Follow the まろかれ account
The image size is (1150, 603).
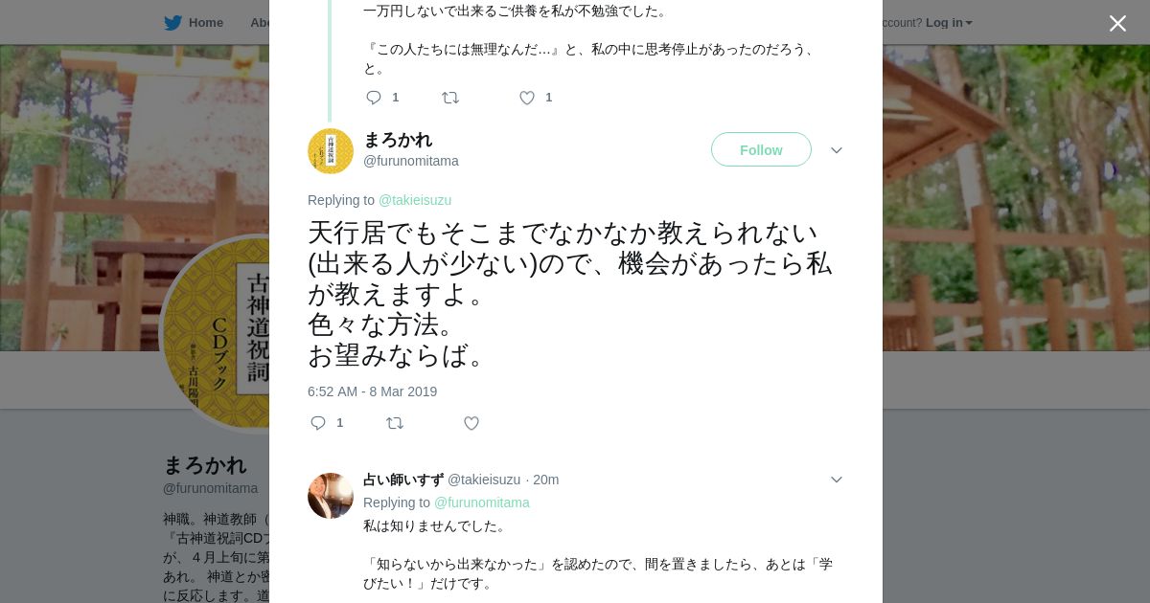(x=761, y=150)
